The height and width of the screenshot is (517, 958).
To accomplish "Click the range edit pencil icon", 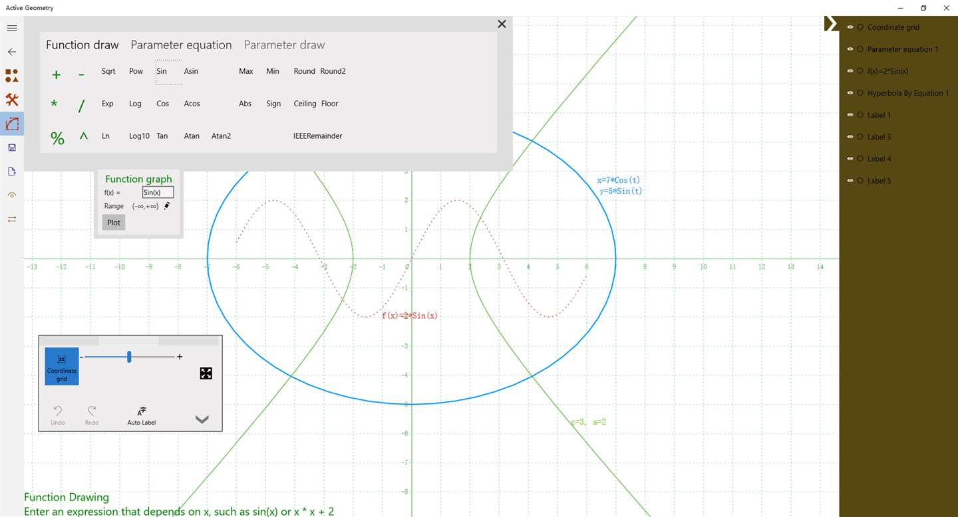I will click(167, 206).
